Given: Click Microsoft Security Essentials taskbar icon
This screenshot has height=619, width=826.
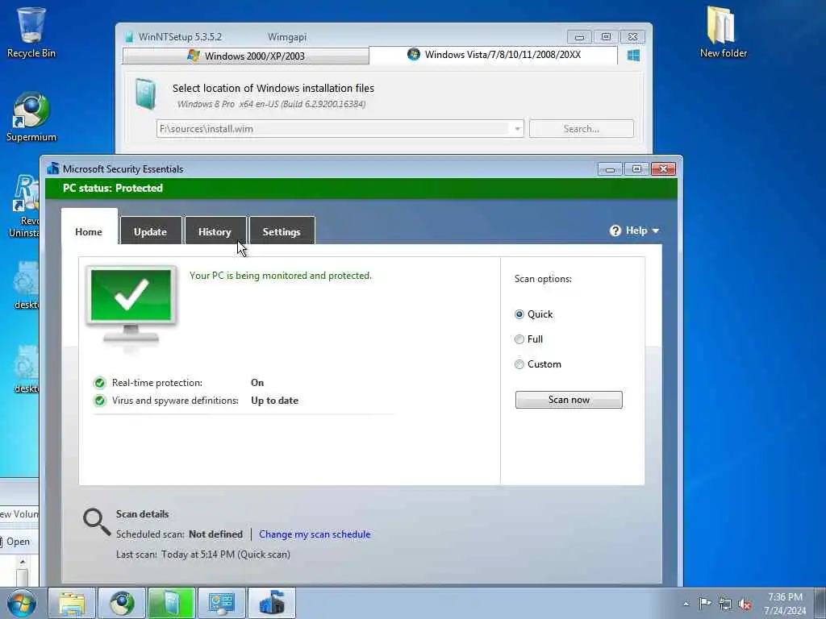Looking at the screenshot, I should 272,603.
